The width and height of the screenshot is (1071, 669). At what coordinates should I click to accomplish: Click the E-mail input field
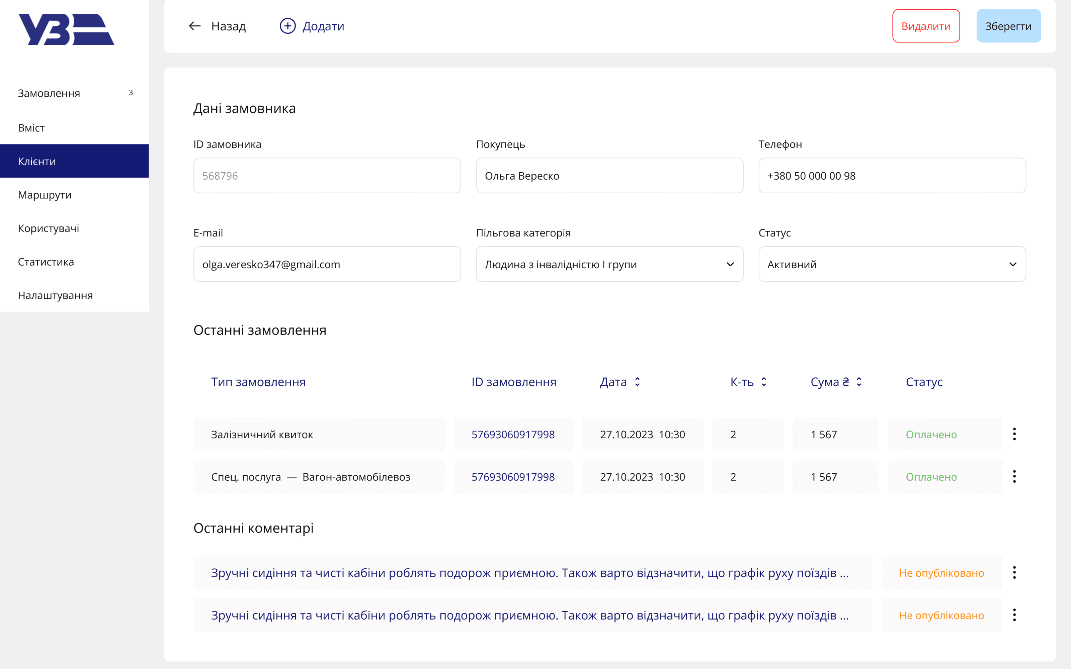click(x=327, y=264)
